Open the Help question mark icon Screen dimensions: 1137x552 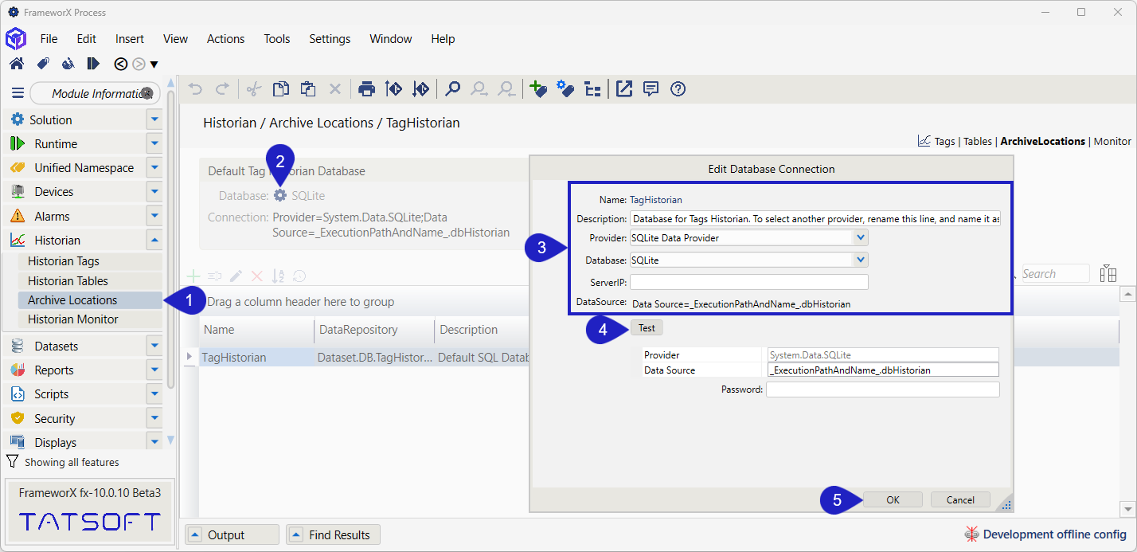coord(678,89)
